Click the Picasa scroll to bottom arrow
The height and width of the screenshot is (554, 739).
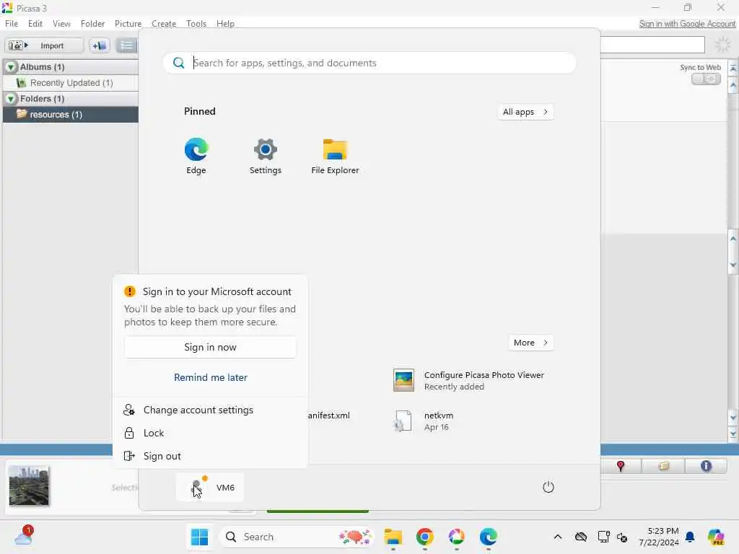(733, 434)
